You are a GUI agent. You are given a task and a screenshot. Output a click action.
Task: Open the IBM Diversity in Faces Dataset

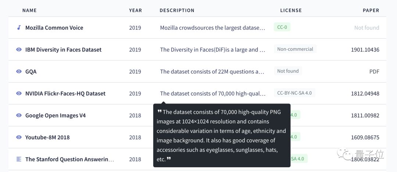point(63,50)
